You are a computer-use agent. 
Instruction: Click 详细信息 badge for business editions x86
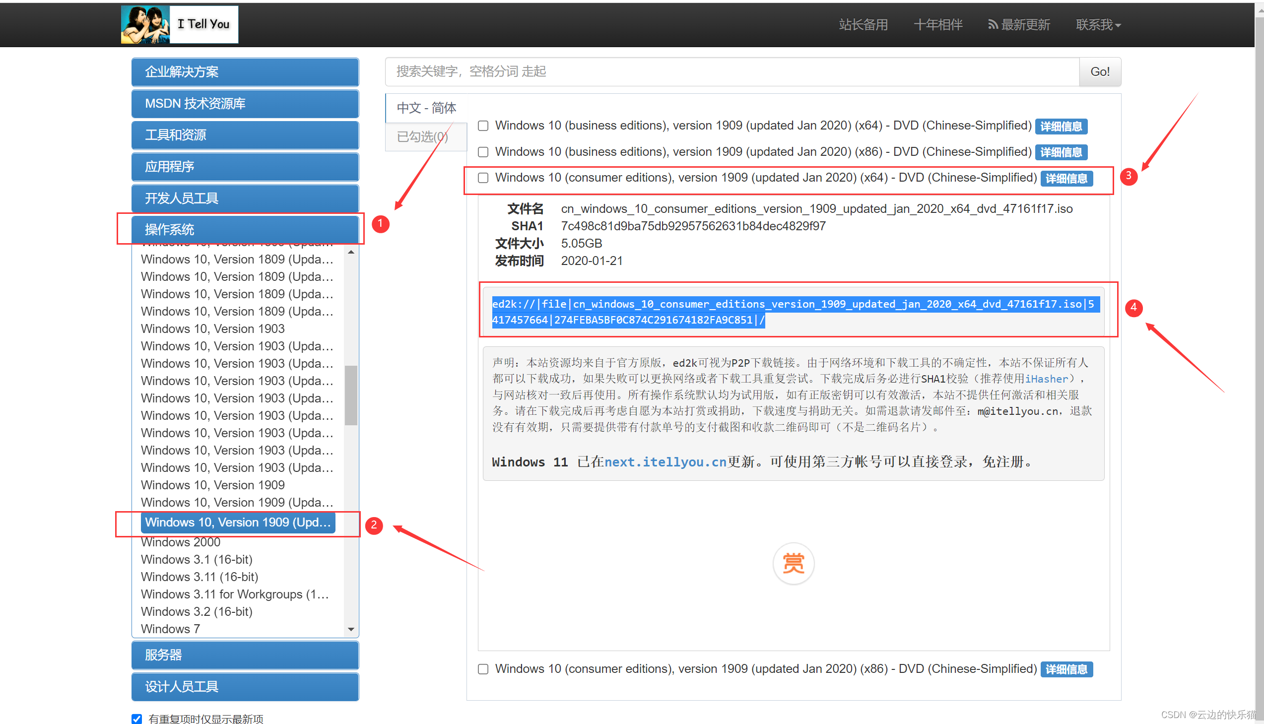coord(1061,152)
